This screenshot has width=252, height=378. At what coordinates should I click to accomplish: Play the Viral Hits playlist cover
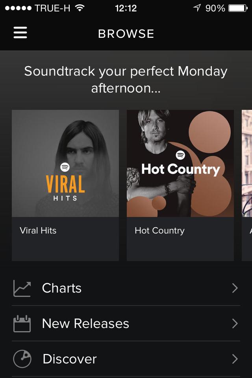click(x=65, y=163)
